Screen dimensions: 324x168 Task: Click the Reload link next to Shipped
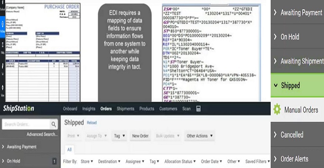point(92,123)
